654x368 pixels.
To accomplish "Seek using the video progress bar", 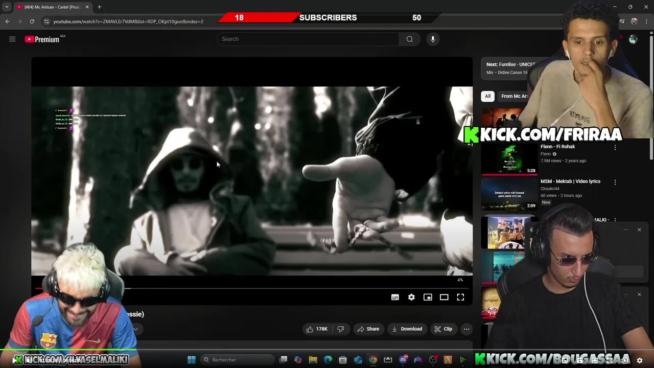I will 251,288.
